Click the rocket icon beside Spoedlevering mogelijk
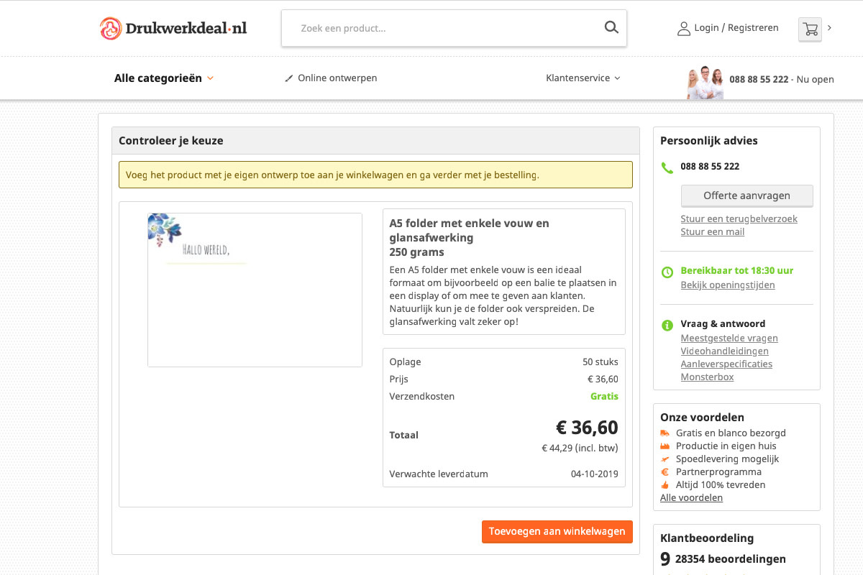The image size is (863, 575). pos(665,459)
